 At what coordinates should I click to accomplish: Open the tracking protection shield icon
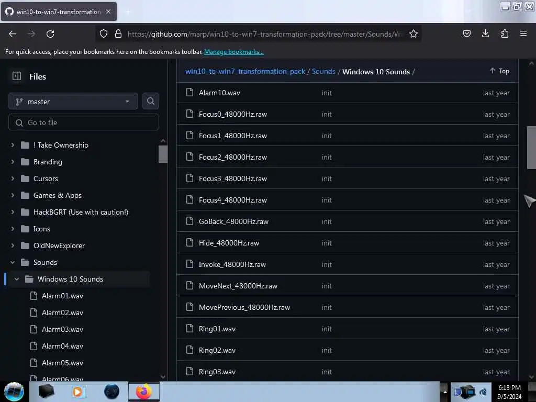104,33
